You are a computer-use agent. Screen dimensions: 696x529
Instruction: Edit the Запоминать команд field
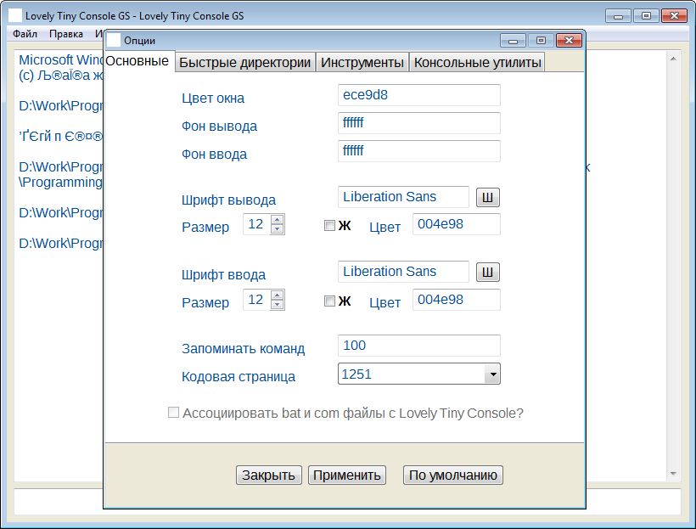[419, 346]
